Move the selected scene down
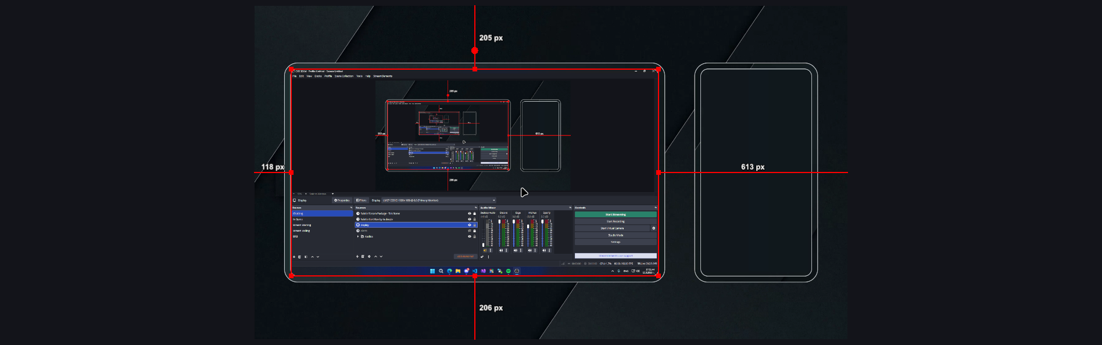Image resolution: width=1102 pixels, height=345 pixels. pos(318,257)
